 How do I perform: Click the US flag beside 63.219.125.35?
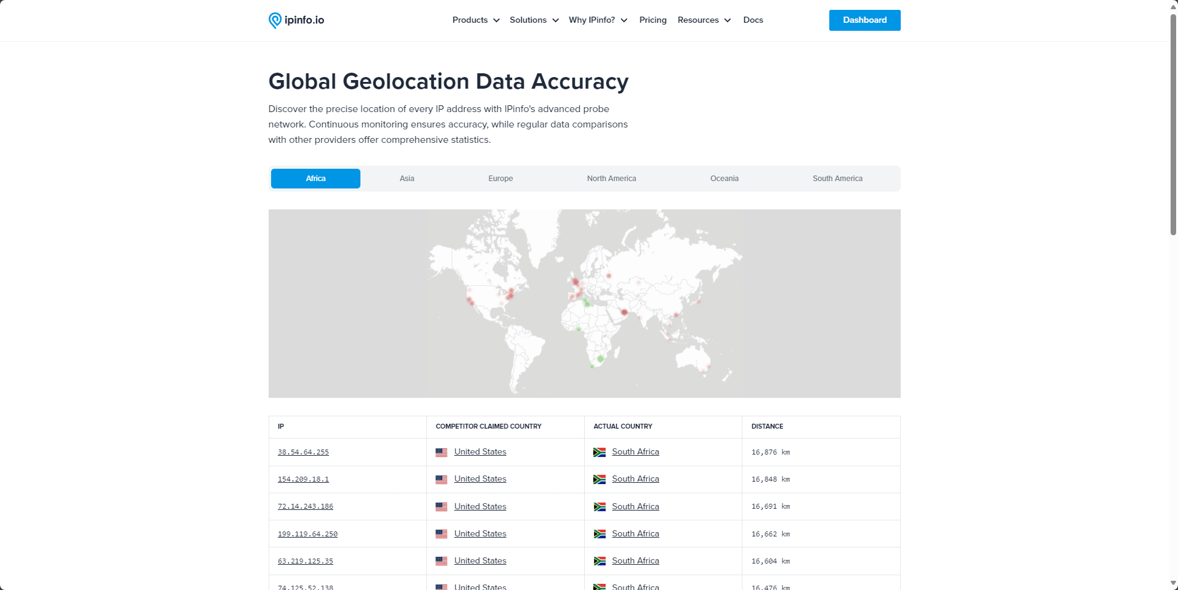[441, 560]
